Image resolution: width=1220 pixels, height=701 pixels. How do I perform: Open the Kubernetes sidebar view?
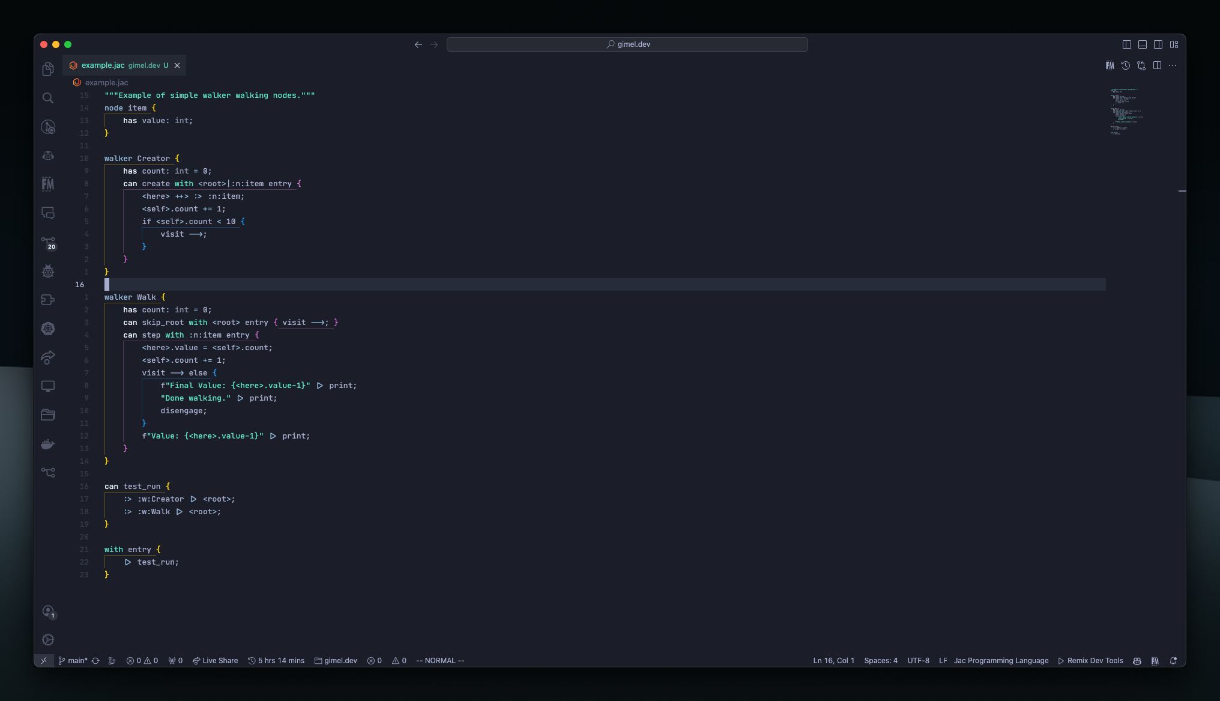47,328
